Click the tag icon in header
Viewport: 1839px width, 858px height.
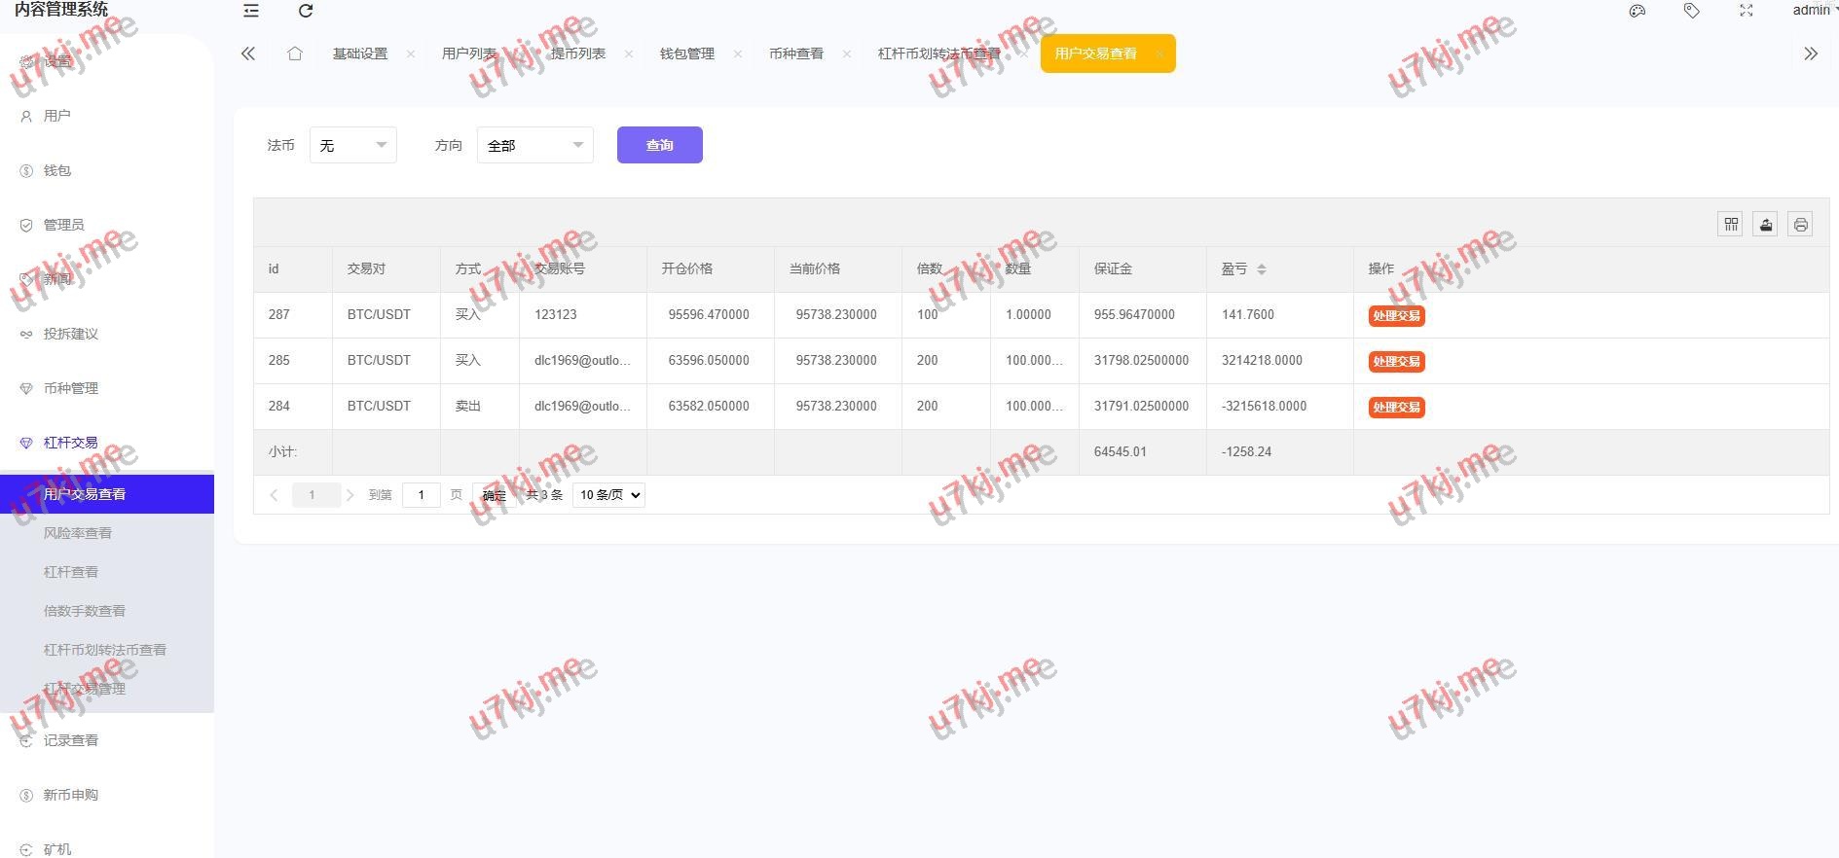pyautogui.click(x=1692, y=11)
